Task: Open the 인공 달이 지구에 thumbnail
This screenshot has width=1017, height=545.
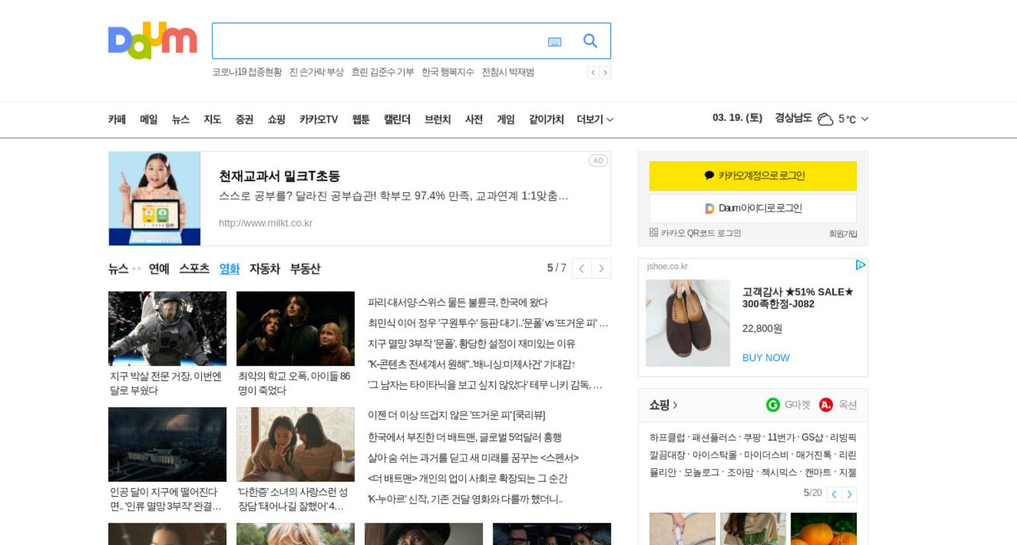Action: pos(168,444)
